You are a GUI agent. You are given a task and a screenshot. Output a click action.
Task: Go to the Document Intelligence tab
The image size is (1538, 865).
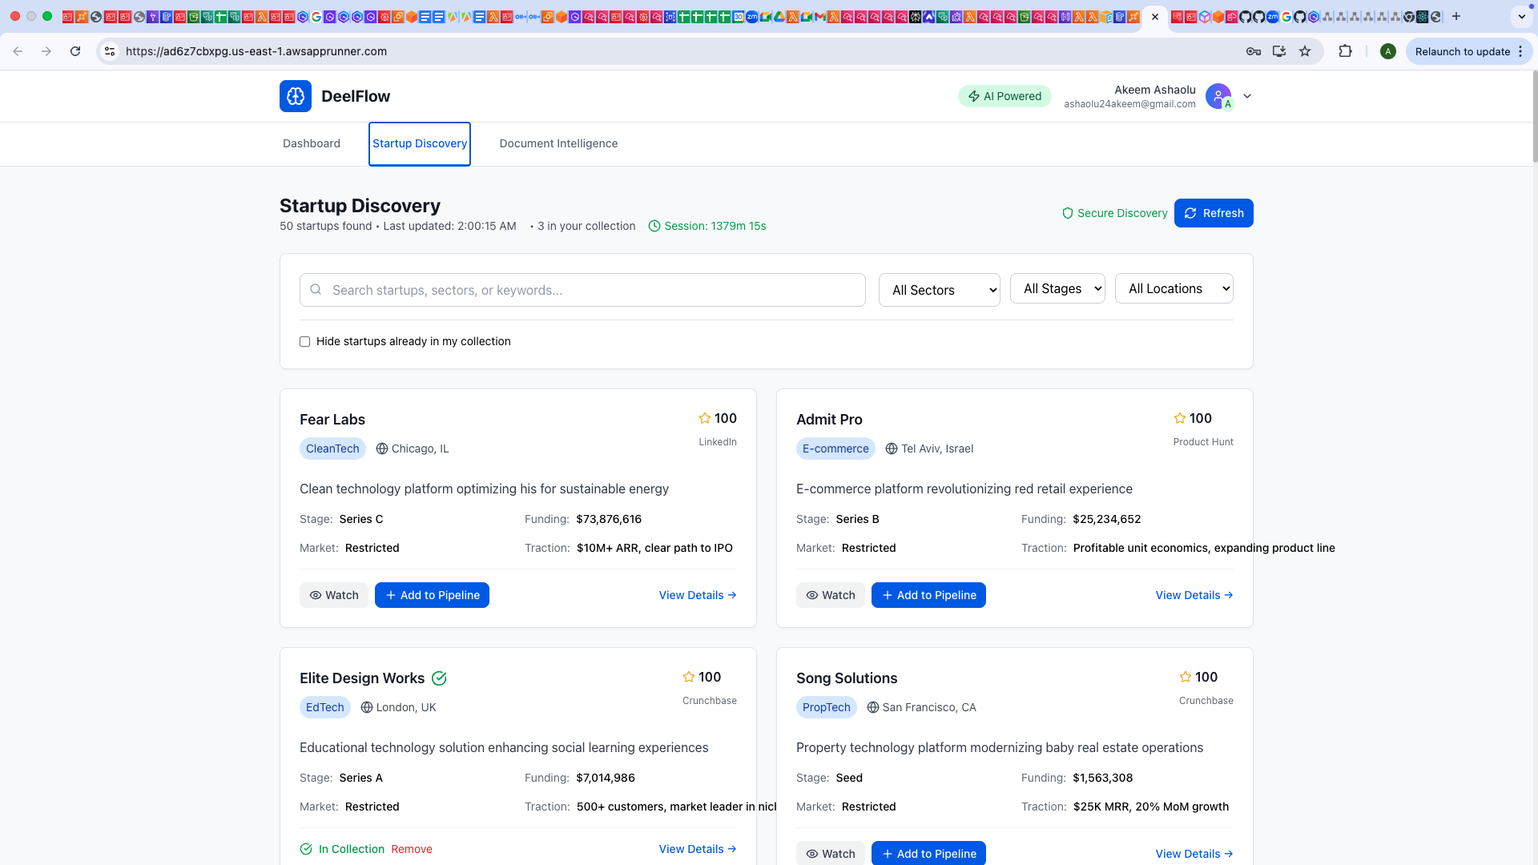click(x=558, y=143)
